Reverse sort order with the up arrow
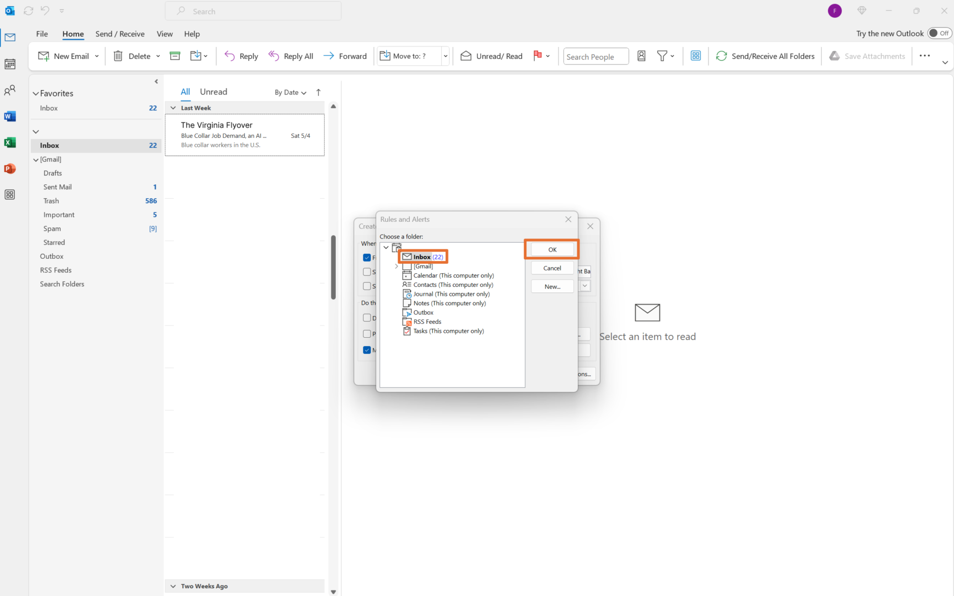 pyautogui.click(x=318, y=92)
